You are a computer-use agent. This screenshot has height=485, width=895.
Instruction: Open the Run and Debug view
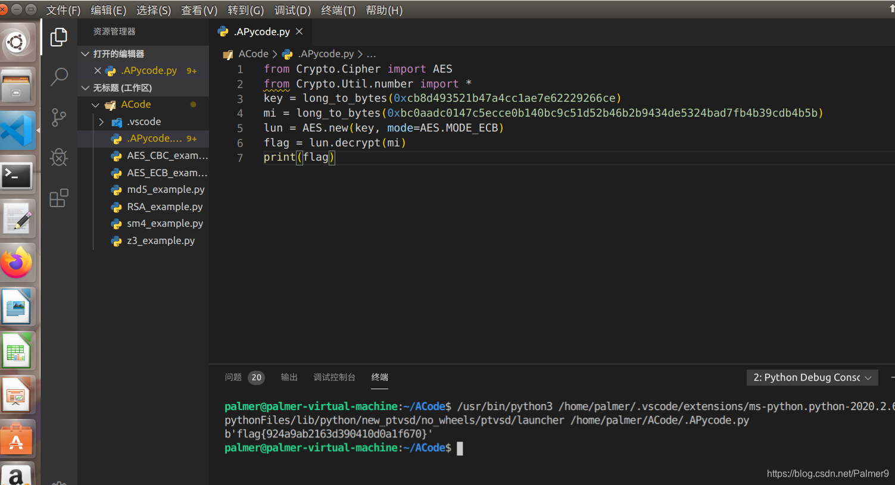(x=59, y=157)
